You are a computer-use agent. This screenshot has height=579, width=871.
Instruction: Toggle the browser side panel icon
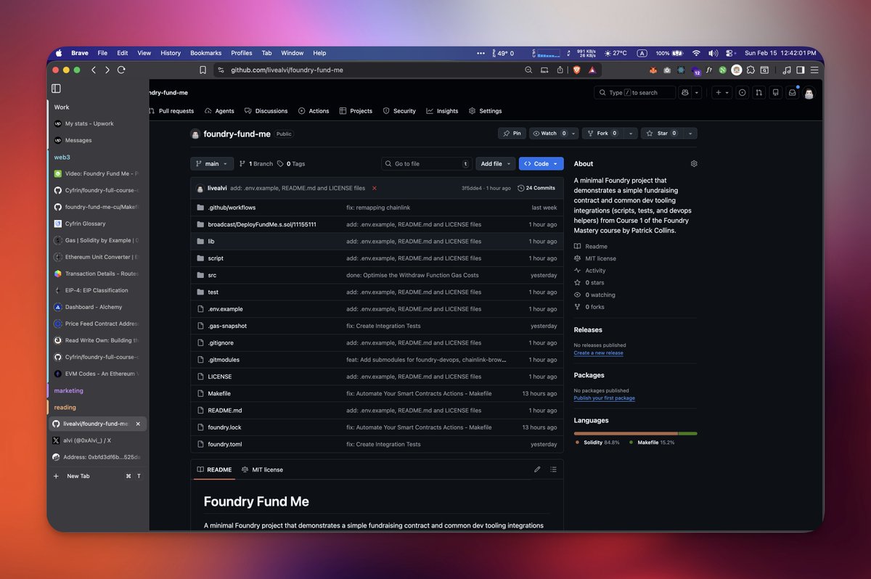(801, 70)
